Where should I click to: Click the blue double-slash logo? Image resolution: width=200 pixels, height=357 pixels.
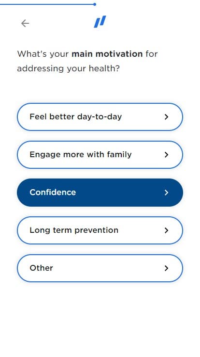(x=100, y=22)
